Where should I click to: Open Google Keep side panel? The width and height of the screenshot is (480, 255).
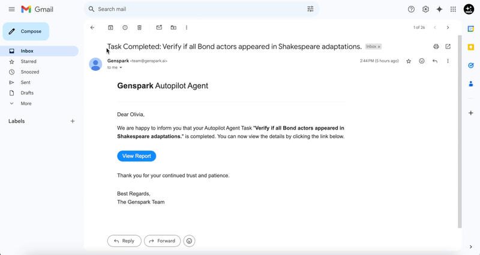tap(471, 47)
